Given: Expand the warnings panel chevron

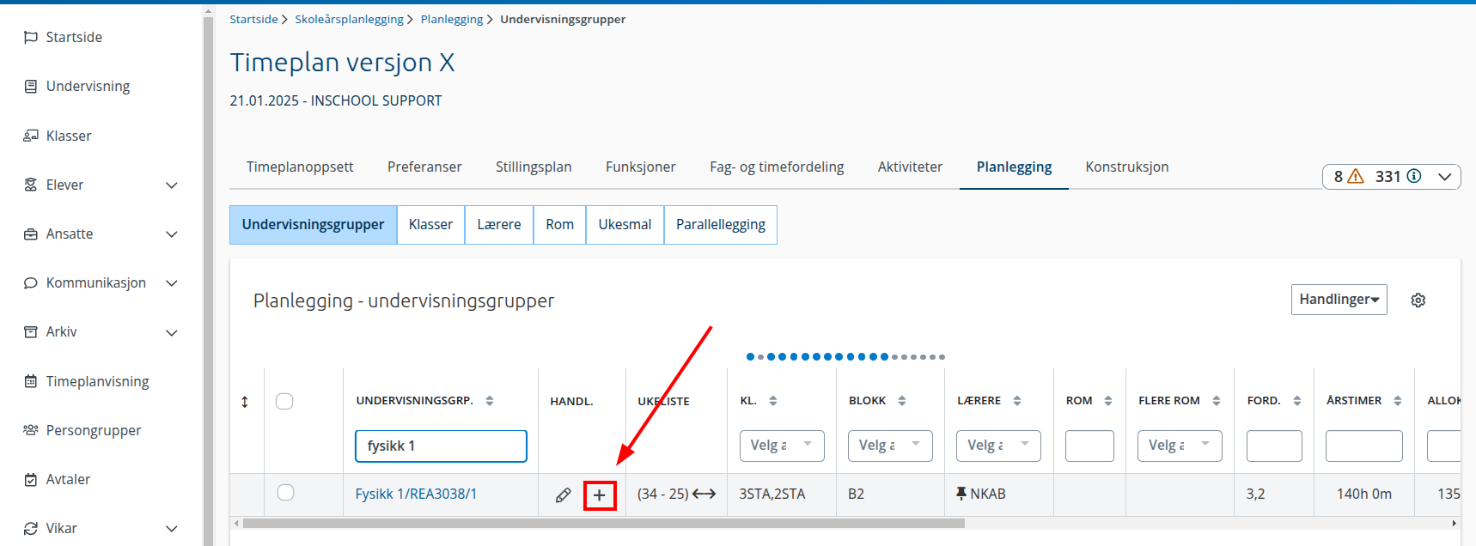Looking at the screenshot, I should click(1445, 177).
